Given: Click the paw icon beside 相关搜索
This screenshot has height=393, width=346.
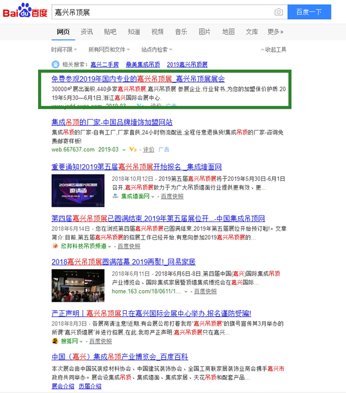Looking at the screenshot, I should 55,64.
